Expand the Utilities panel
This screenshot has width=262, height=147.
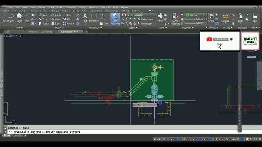pos(228,28)
